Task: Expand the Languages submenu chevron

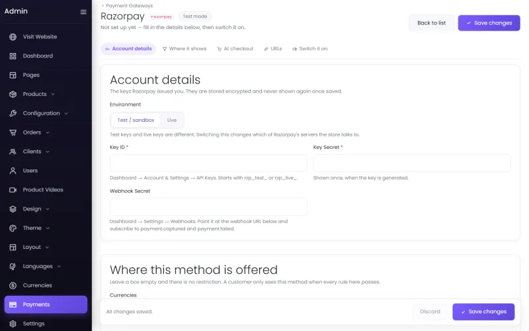Action: click(59, 267)
